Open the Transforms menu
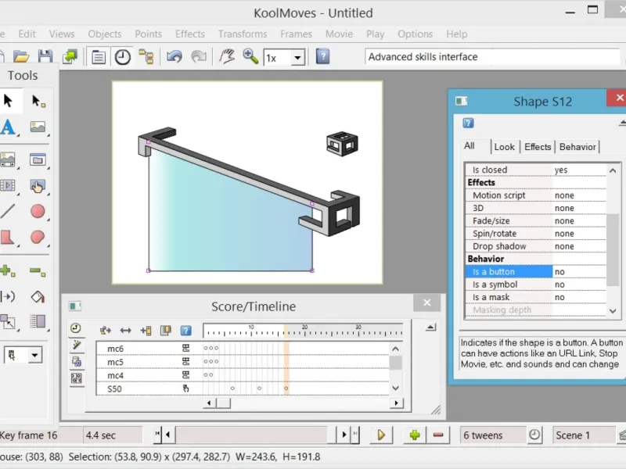The image size is (626, 469). (243, 34)
